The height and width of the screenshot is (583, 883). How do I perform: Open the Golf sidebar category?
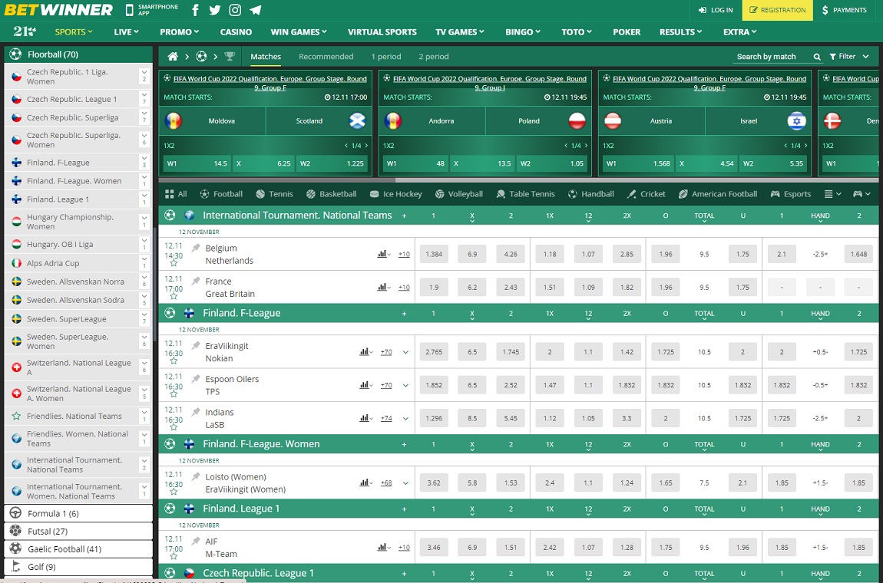[x=78, y=567]
